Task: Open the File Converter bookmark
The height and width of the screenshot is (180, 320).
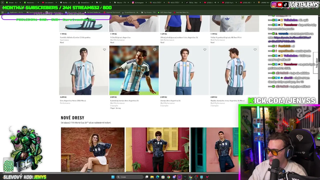Action: [x=73, y=12]
